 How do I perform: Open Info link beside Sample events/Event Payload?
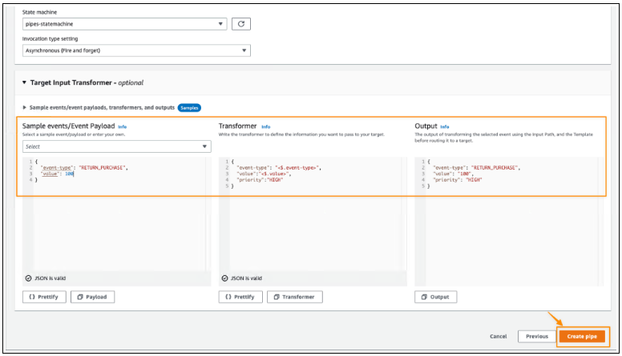pyautogui.click(x=122, y=126)
